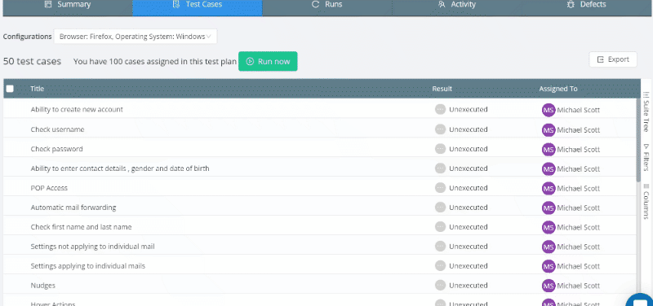Click MS avatar in Ability to create new account row

[549, 110]
